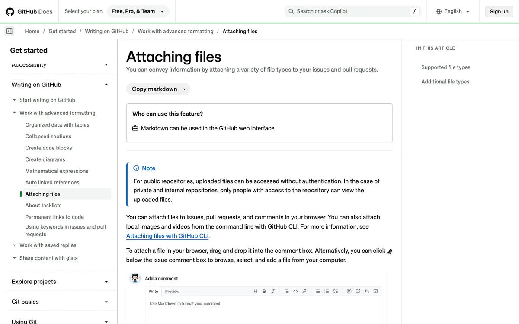The width and height of the screenshot is (519, 324).
Task: Expand the Git basics section
Action: pyautogui.click(x=106, y=302)
